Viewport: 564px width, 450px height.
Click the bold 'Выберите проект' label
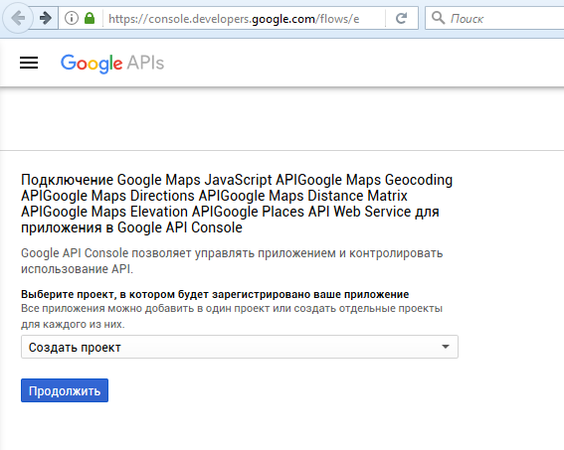[x=215, y=294]
